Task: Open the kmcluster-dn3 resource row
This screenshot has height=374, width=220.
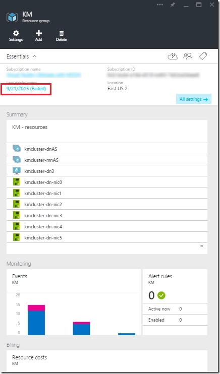Action: pos(107,171)
